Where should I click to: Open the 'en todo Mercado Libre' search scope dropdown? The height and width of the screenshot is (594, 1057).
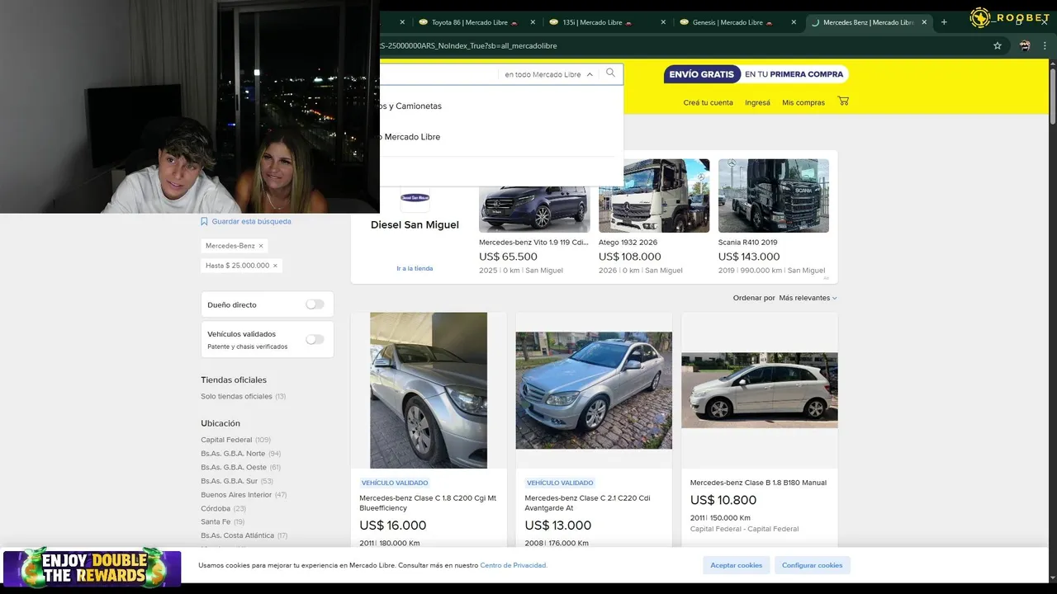(548, 74)
